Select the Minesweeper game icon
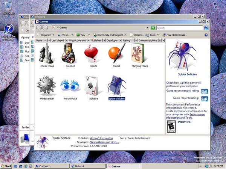The width and height of the screenshot is (226, 169). point(47,86)
